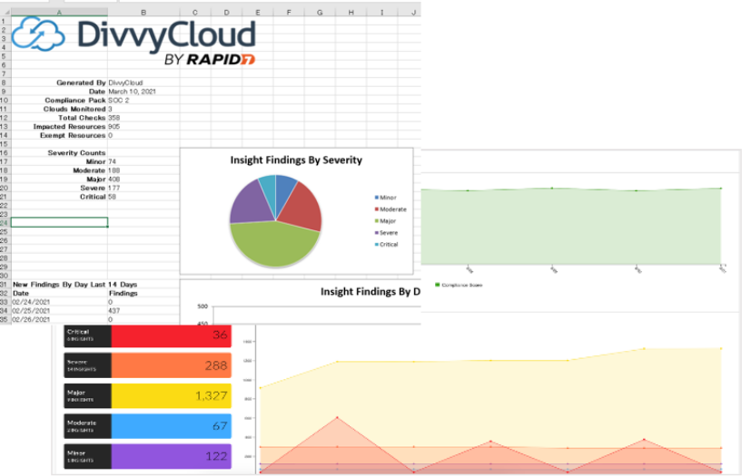Viewport: 742px width, 476px height.
Task: Click the Compliance Score chart legend
Action: tap(459, 285)
